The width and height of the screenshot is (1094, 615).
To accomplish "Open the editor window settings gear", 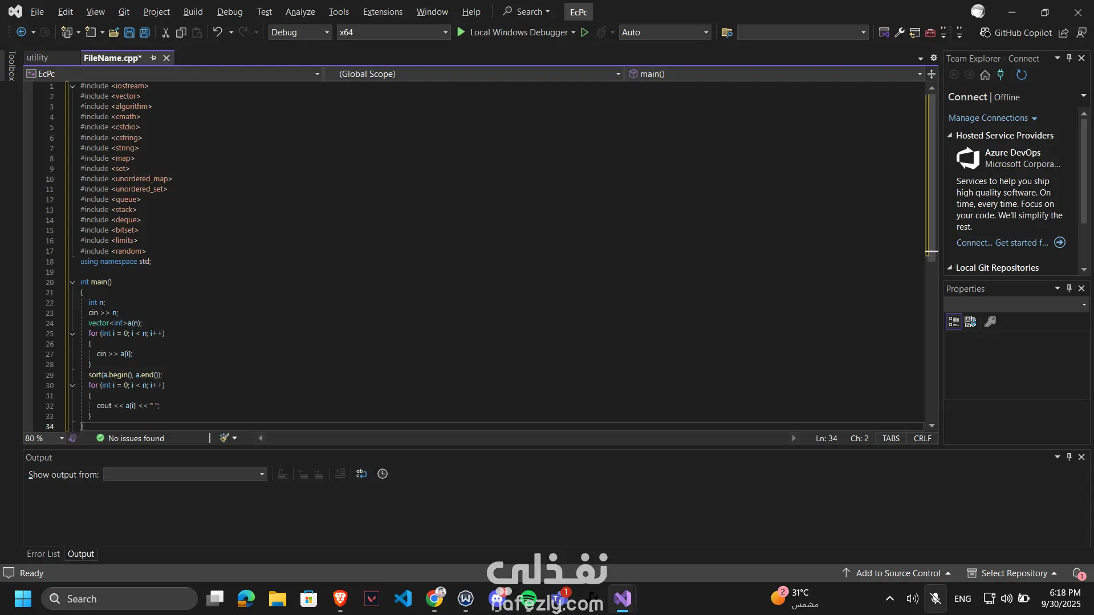I will click(x=934, y=58).
